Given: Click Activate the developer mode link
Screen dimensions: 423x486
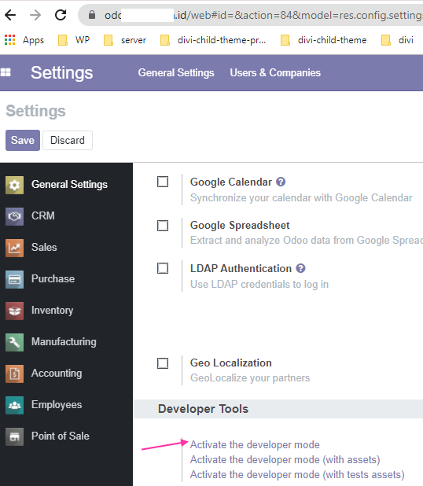Looking at the screenshot, I should [255, 445].
